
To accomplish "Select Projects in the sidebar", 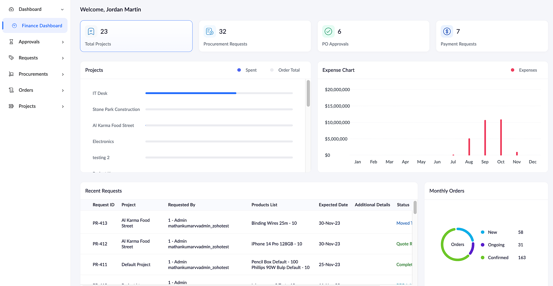I will click(x=27, y=106).
